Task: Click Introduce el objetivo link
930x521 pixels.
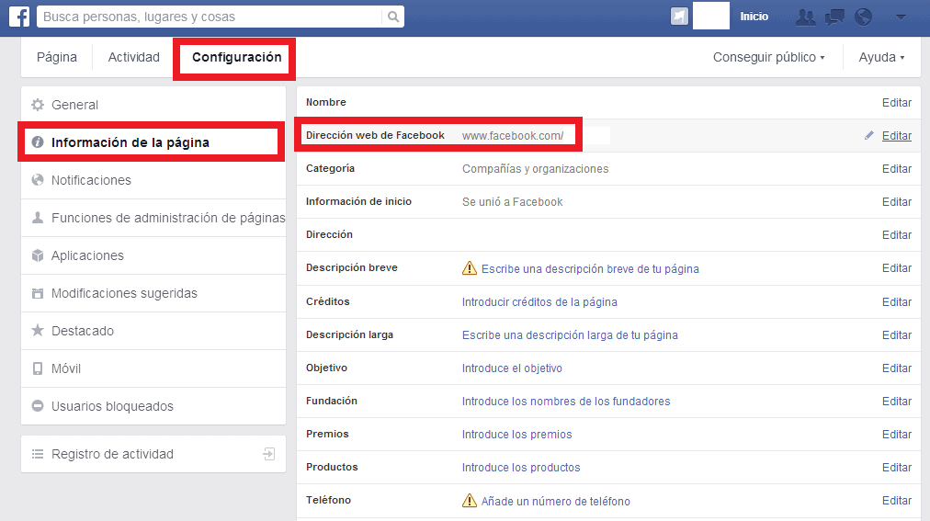Action: (x=512, y=368)
